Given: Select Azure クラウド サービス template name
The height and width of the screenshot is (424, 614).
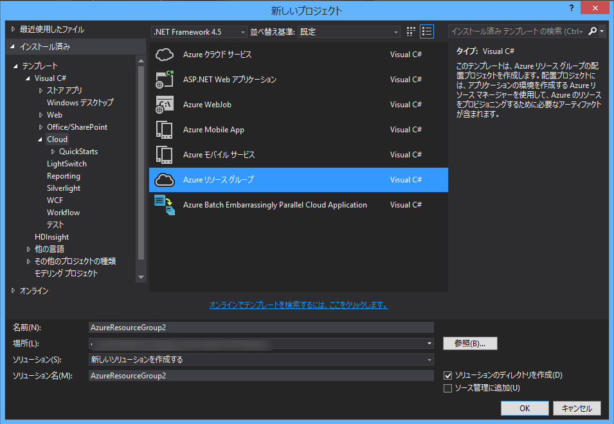Looking at the screenshot, I should pos(217,55).
